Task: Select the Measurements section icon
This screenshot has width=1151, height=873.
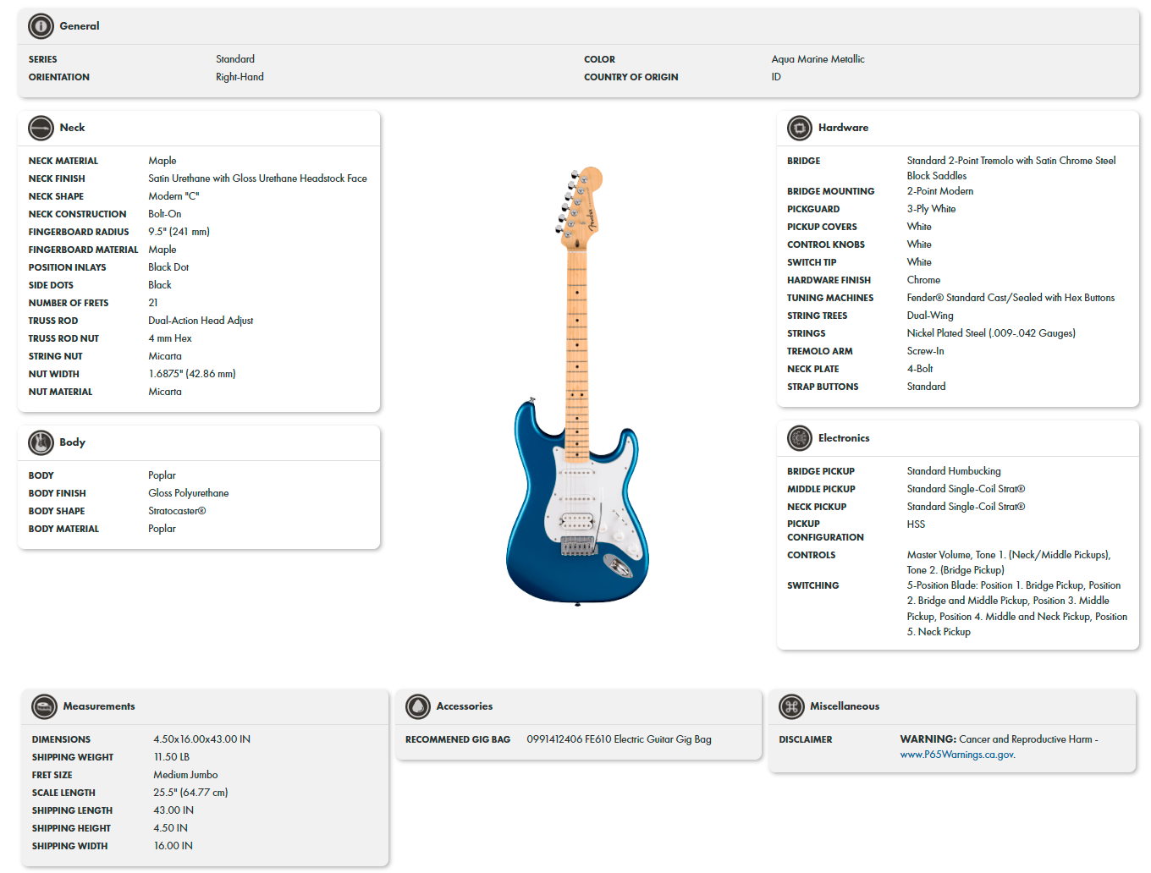Action: 44,706
